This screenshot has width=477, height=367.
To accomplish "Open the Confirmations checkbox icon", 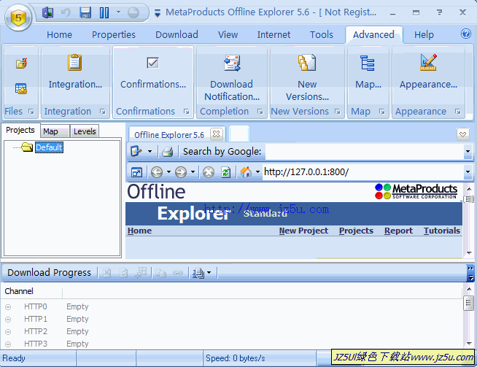I will (x=152, y=63).
